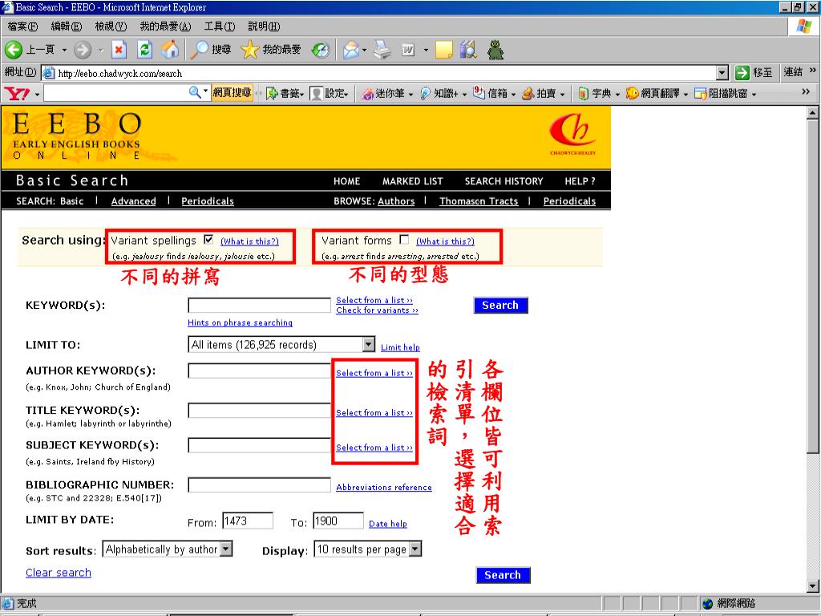
Task: Click the Yahoo dictionary 字典 icon
Action: pos(584,94)
